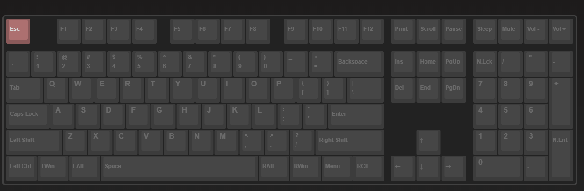Select the N.Ent numpad key
The height and width of the screenshot is (191, 584).
[561, 156]
